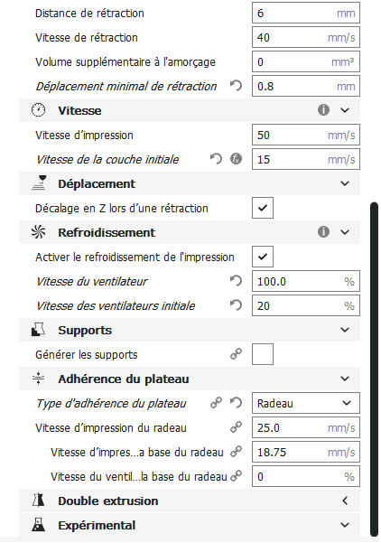Click link icon beside Générer les supports

(236, 354)
